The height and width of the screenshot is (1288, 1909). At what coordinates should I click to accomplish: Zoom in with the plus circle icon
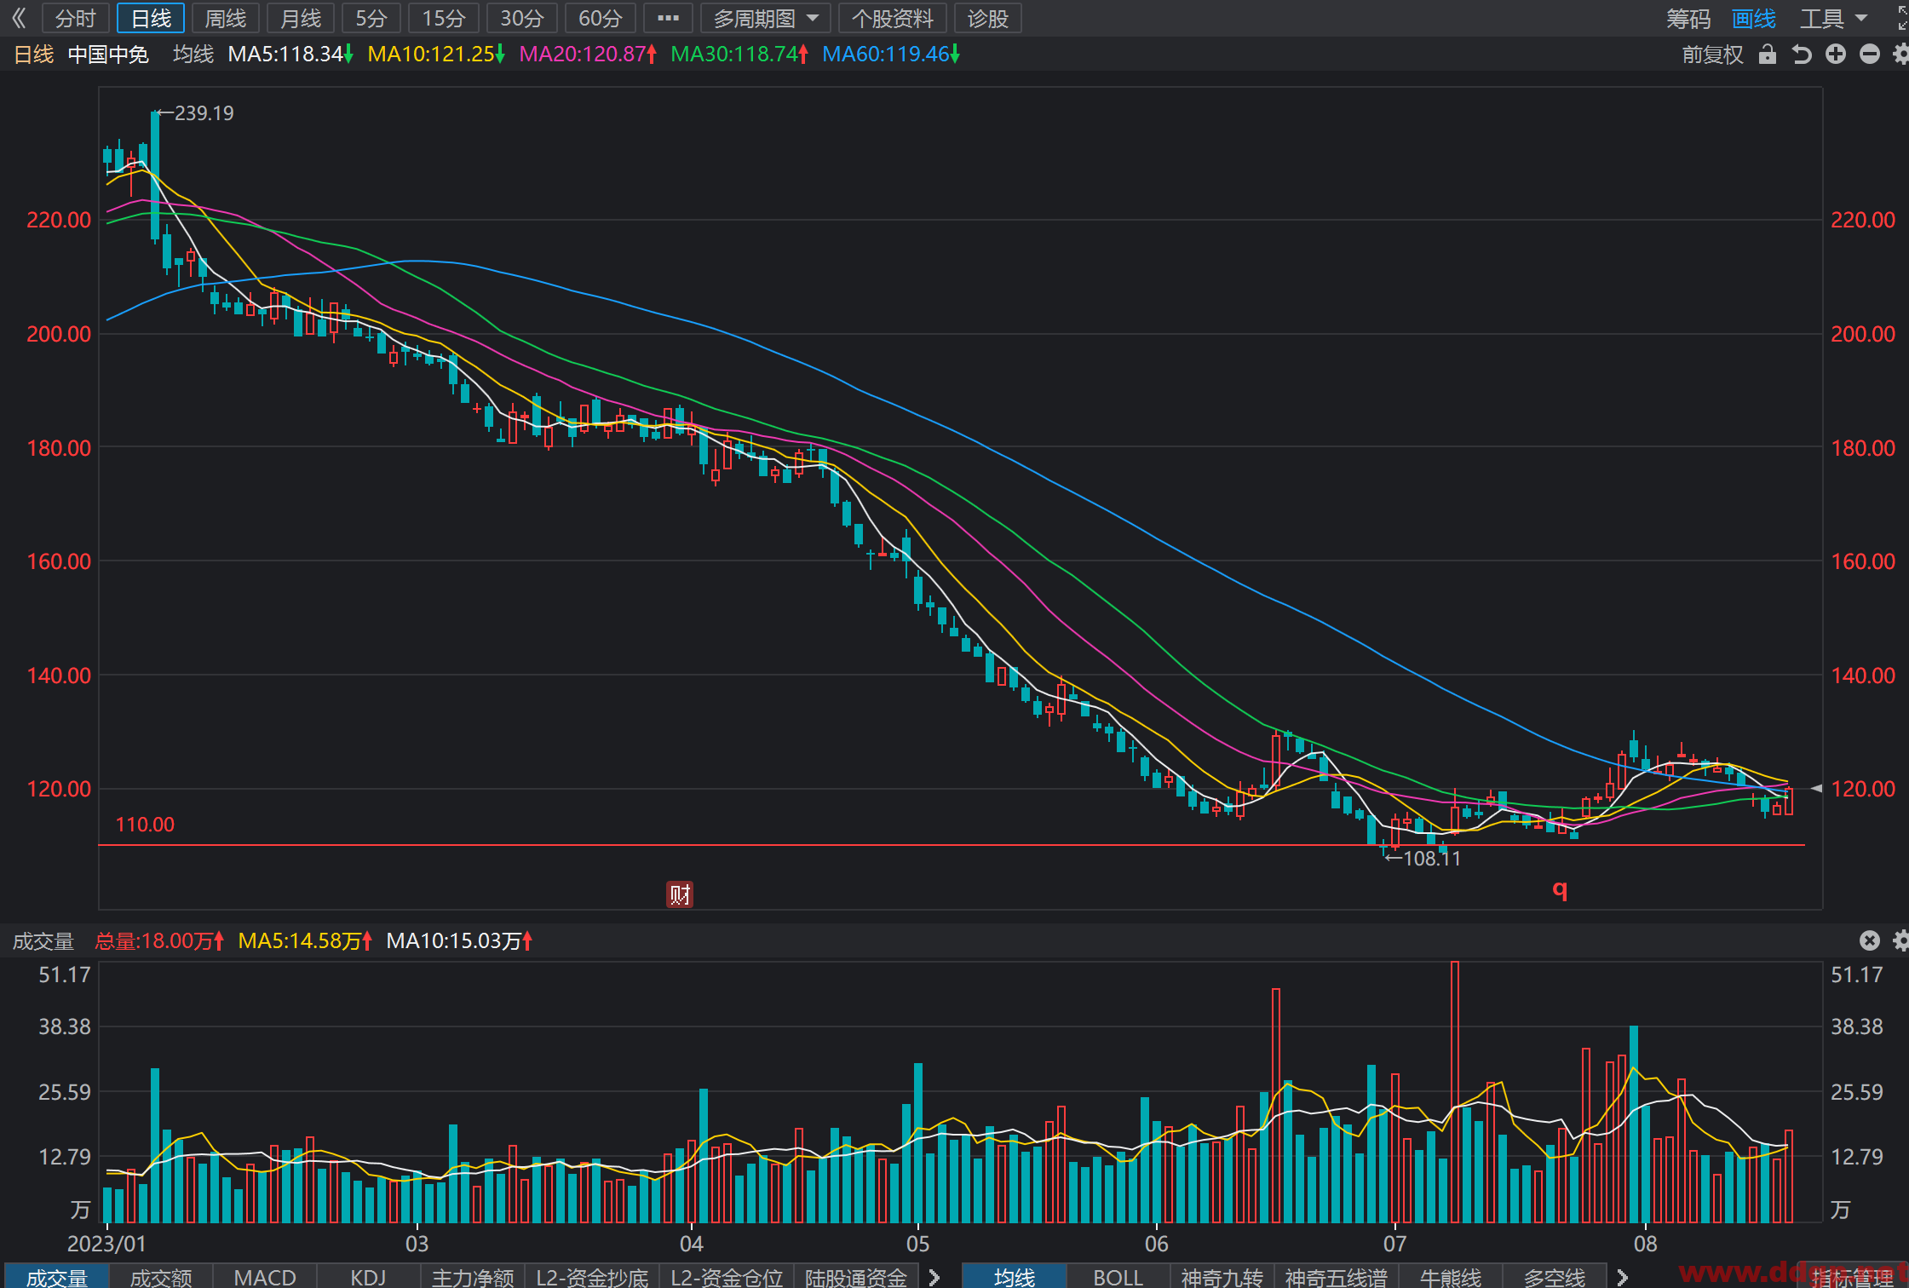[x=1836, y=55]
